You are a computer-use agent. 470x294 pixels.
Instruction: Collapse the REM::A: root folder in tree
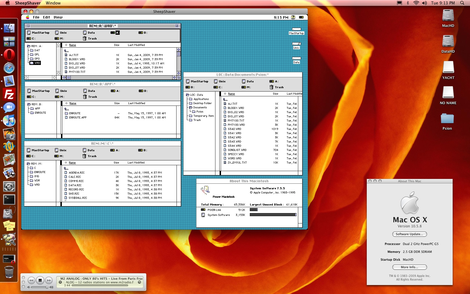(29, 46)
